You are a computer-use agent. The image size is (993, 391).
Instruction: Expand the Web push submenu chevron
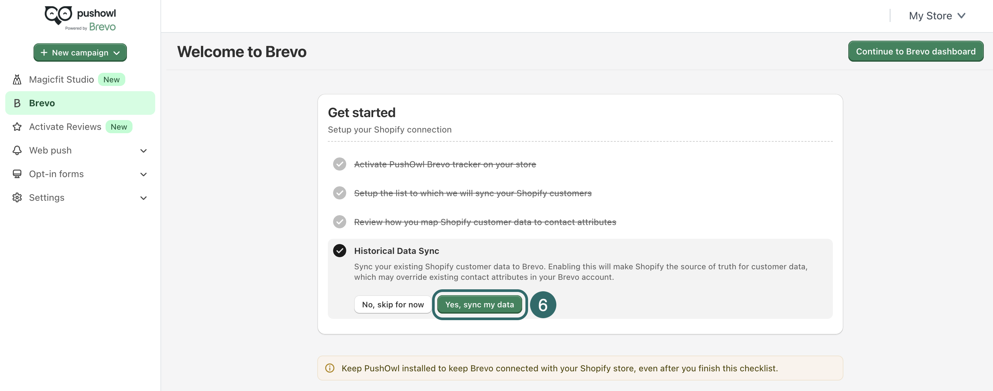143,151
